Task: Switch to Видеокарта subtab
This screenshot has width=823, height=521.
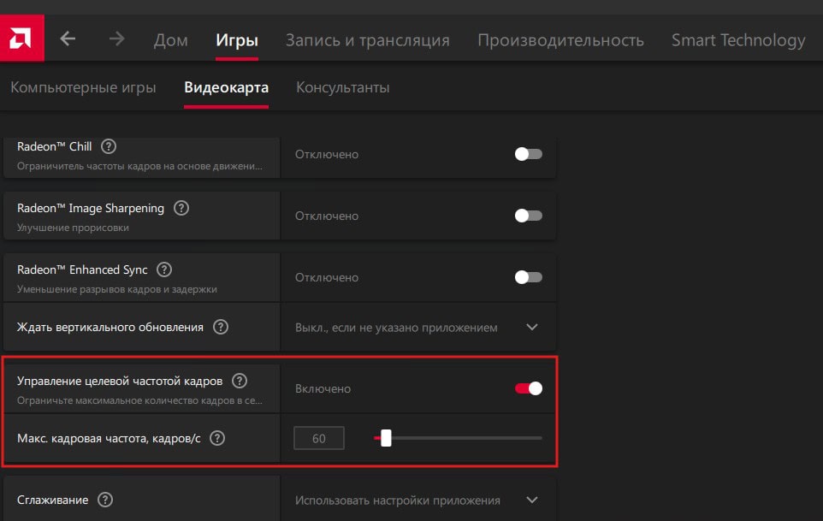Action: click(x=226, y=87)
